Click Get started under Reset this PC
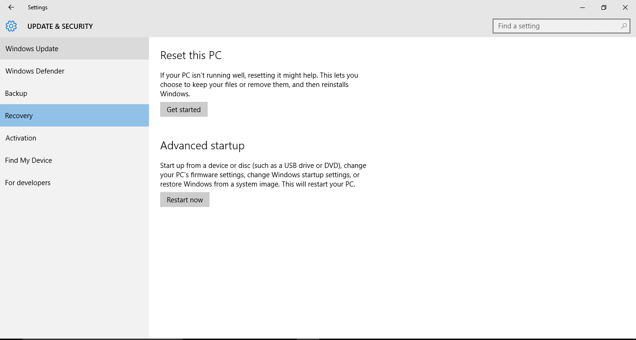Image resolution: width=636 pixels, height=340 pixels. click(183, 109)
